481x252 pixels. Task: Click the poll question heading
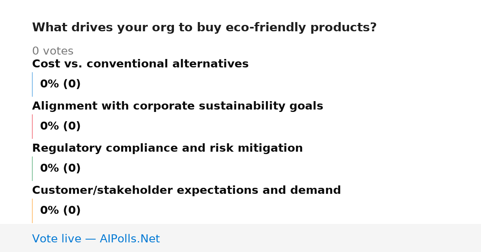[x=204, y=28]
